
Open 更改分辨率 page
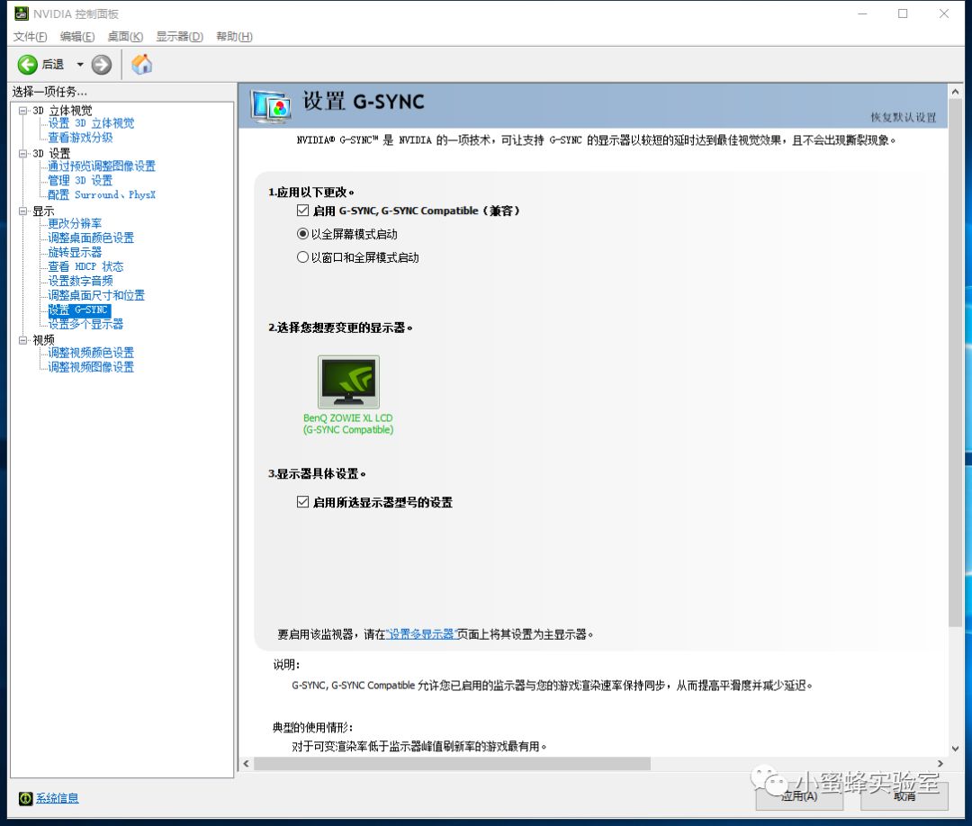pyautogui.click(x=75, y=223)
